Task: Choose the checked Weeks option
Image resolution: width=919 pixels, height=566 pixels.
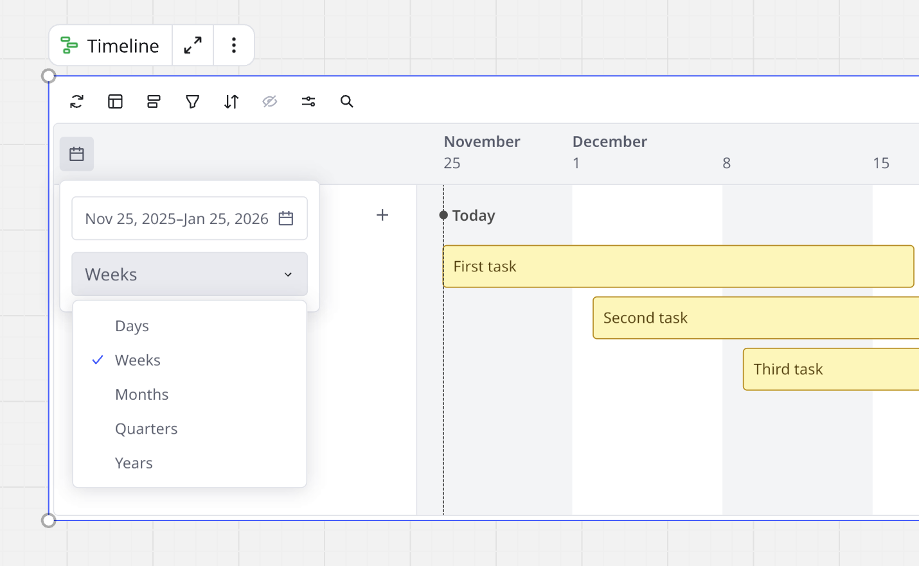Action: (x=138, y=361)
